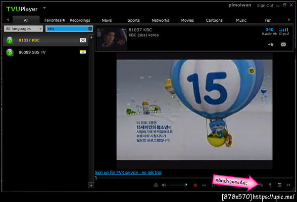Select the Networks category tab
The width and height of the screenshot is (297, 202).
click(x=160, y=20)
